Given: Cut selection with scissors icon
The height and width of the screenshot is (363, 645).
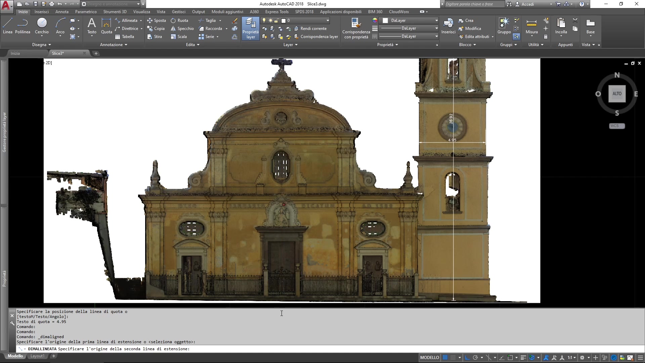Looking at the screenshot, I should (575, 21).
